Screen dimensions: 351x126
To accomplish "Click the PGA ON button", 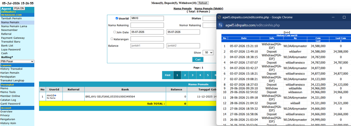I will coord(19,8).
